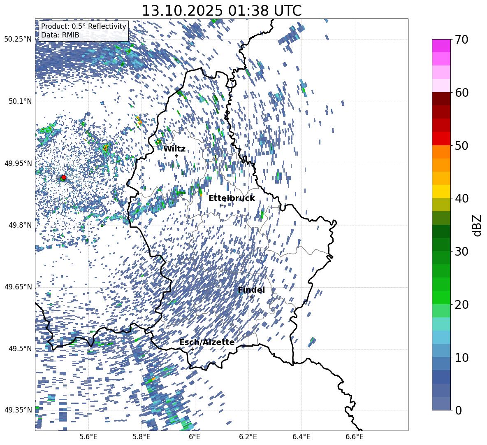Click the Wiltz cross marker
The width and height of the screenshot is (487, 445).
(x=177, y=156)
